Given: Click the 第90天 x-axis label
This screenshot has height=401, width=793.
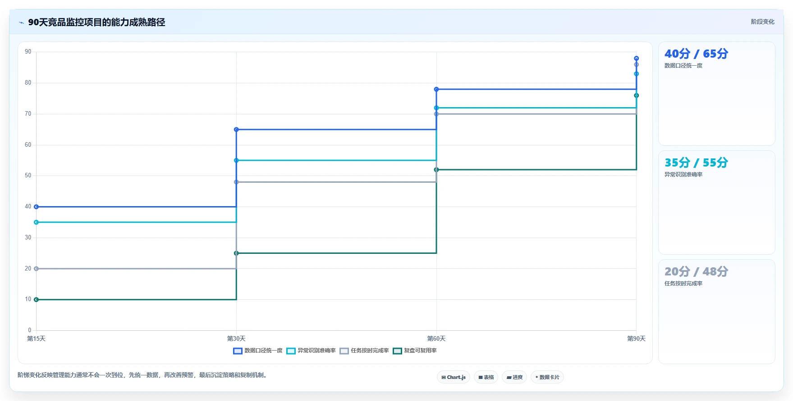Looking at the screenshot, I should [636, 339].
